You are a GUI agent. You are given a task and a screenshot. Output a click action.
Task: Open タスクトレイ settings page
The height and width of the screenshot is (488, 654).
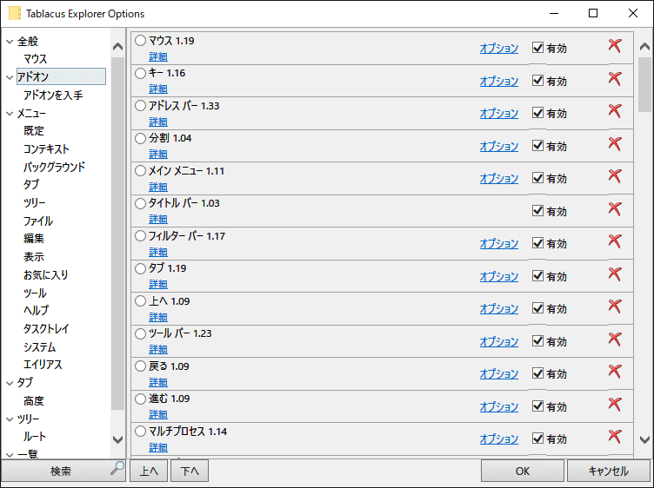pos(46,329)
